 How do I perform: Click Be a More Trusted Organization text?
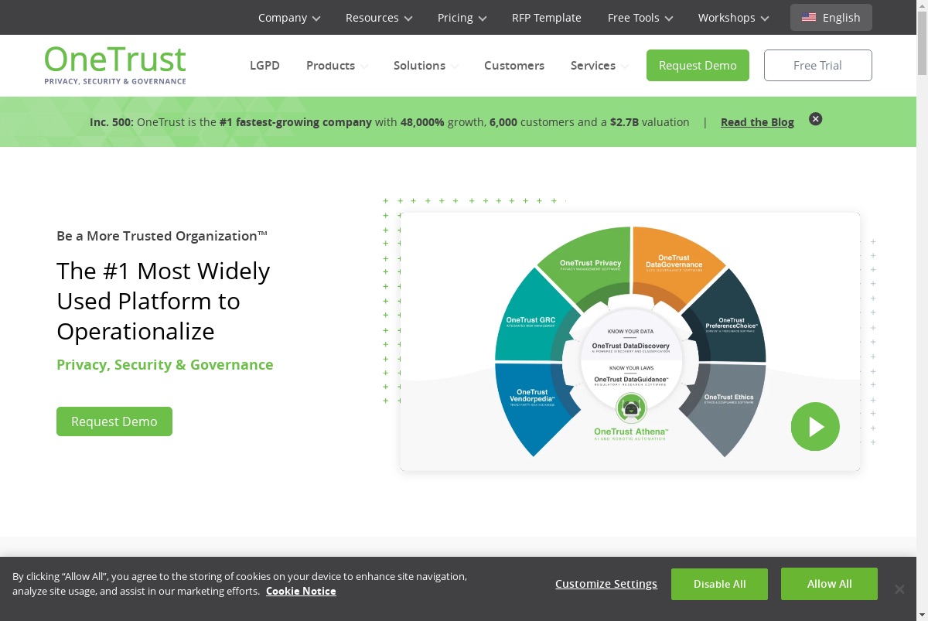tap(162, 236)
